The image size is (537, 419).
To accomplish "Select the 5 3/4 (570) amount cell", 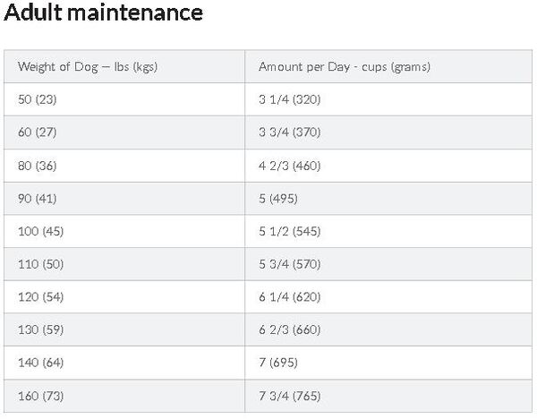I will (388, 264).
